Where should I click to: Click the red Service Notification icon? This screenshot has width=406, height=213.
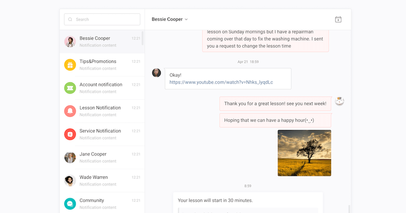tap(70, 134)
